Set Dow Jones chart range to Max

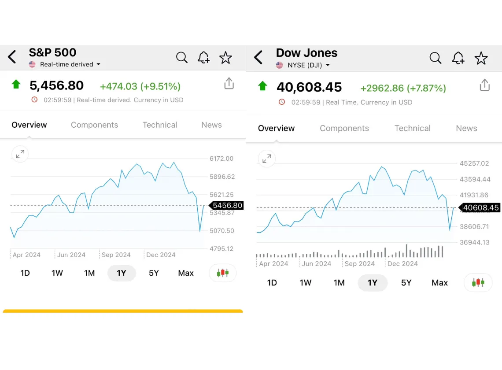(440, 283)
